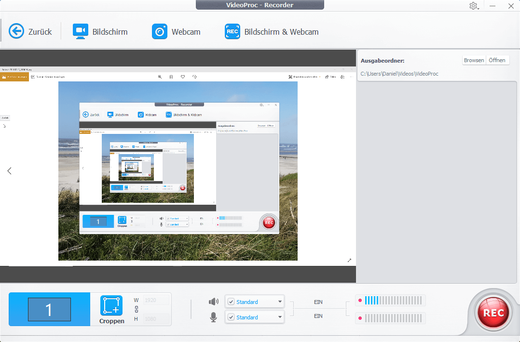Close the VideoProc Recorder window
Screen dimensions: 520x342
tap(511, 6)
